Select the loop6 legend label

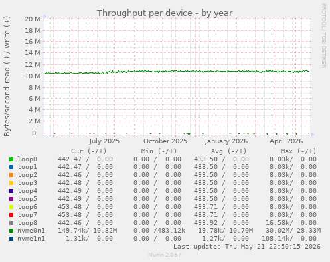(x=27, y=207)
